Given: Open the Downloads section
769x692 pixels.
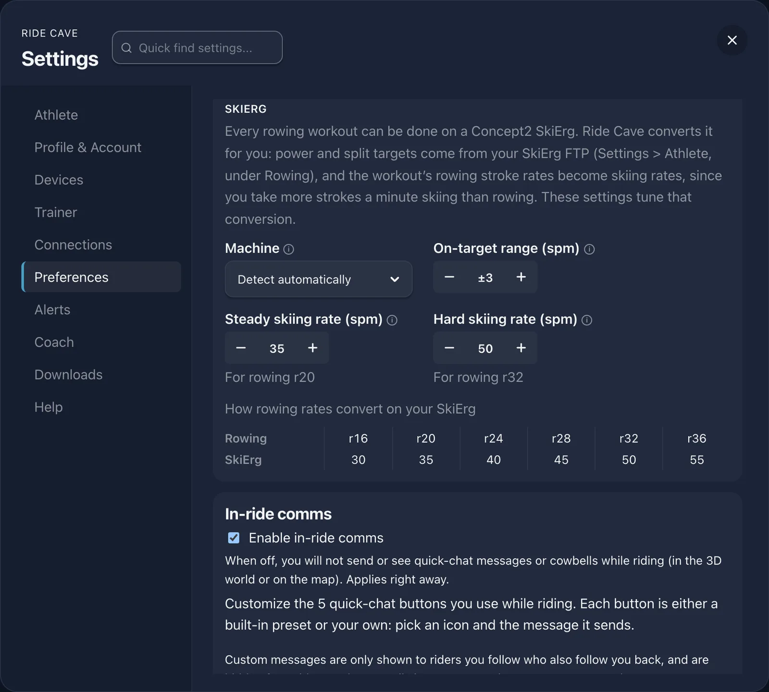Looking at the screenshot, I should point(101,374).
